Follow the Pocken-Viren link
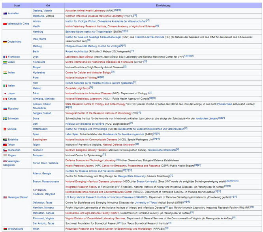The width and height of the screenshot is (263, 232). pos(225,104)
